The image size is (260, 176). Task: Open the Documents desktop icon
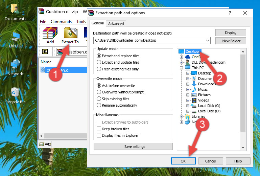point(15,12)
